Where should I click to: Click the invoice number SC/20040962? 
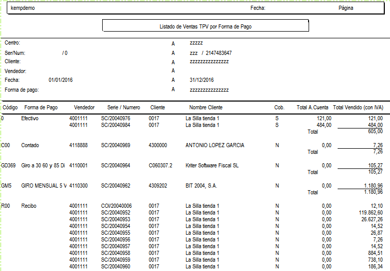[x=116, y=186]
